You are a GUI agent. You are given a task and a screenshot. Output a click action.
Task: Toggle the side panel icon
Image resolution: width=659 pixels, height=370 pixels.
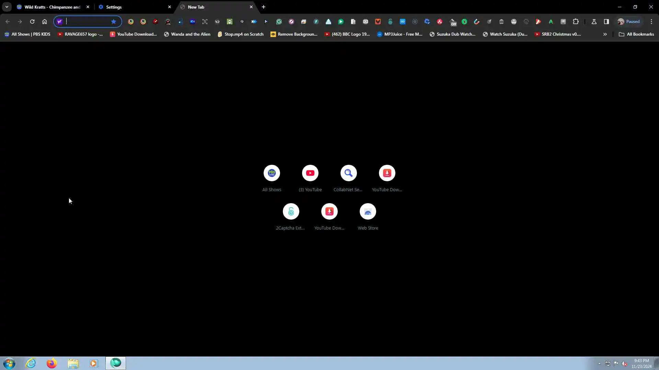point(606,22)
